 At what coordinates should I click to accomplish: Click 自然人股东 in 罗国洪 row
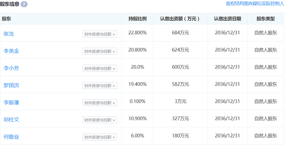click(266, 84)
